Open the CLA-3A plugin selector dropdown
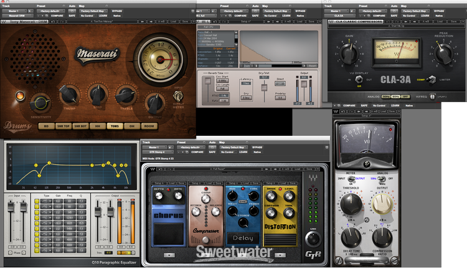This screenshot has height=269, width=467. pyautogui.click(x=339, y=16)
